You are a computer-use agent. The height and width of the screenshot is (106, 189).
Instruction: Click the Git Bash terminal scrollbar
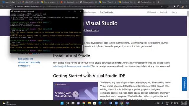click(83, 48)
